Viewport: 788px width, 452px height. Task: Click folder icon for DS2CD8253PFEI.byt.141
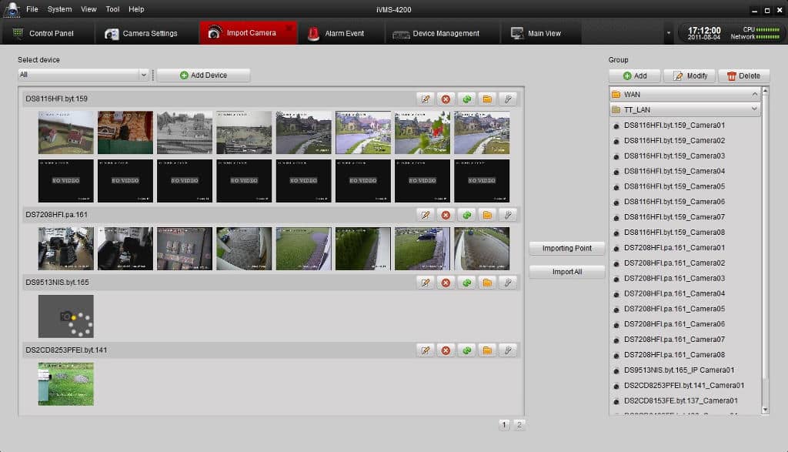pos(487,350)
